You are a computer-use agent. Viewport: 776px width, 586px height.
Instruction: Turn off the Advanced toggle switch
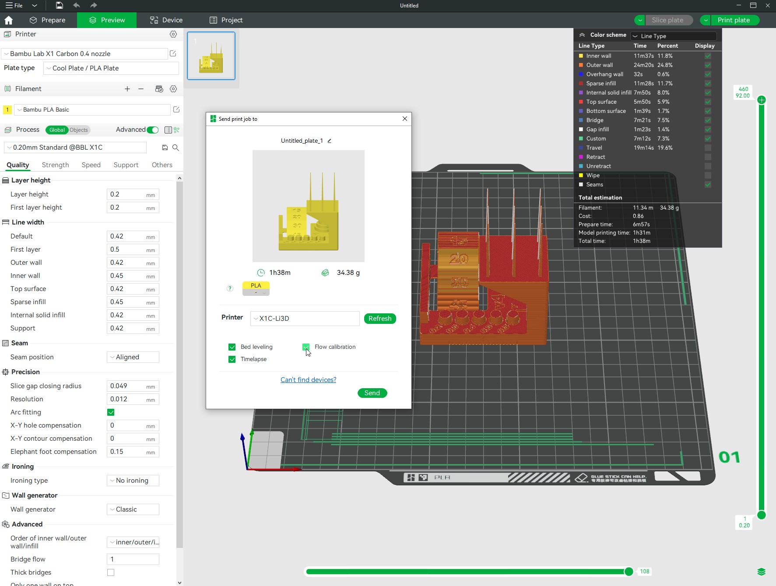[x=153, y=130]
